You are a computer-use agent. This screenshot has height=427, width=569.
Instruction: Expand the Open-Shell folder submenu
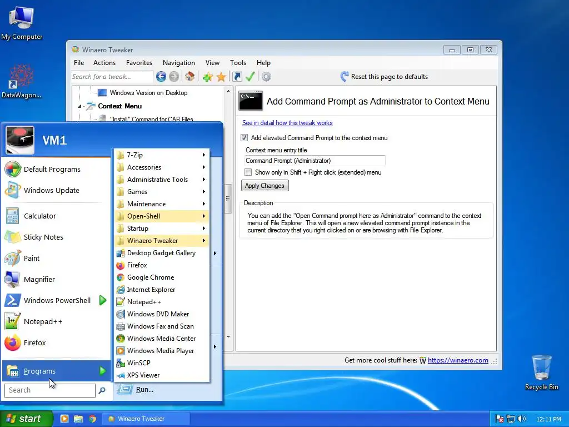click(162, 216)
